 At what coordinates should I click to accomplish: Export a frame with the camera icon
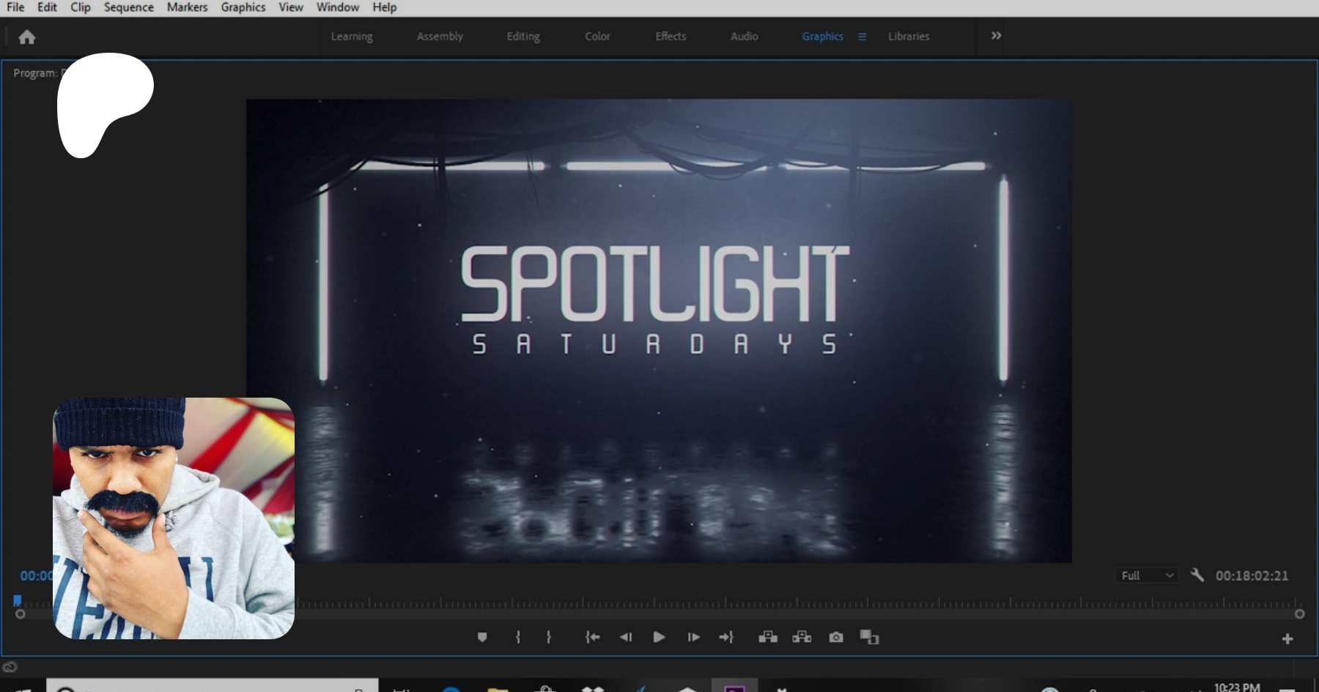pyautogui.click(x=836, y=637)
